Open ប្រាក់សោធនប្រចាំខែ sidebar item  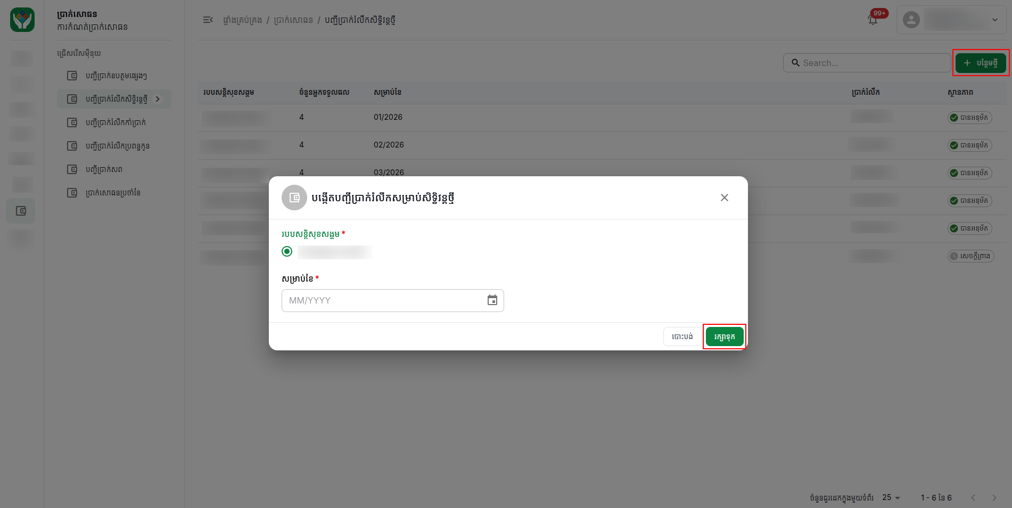click(114, 193)
